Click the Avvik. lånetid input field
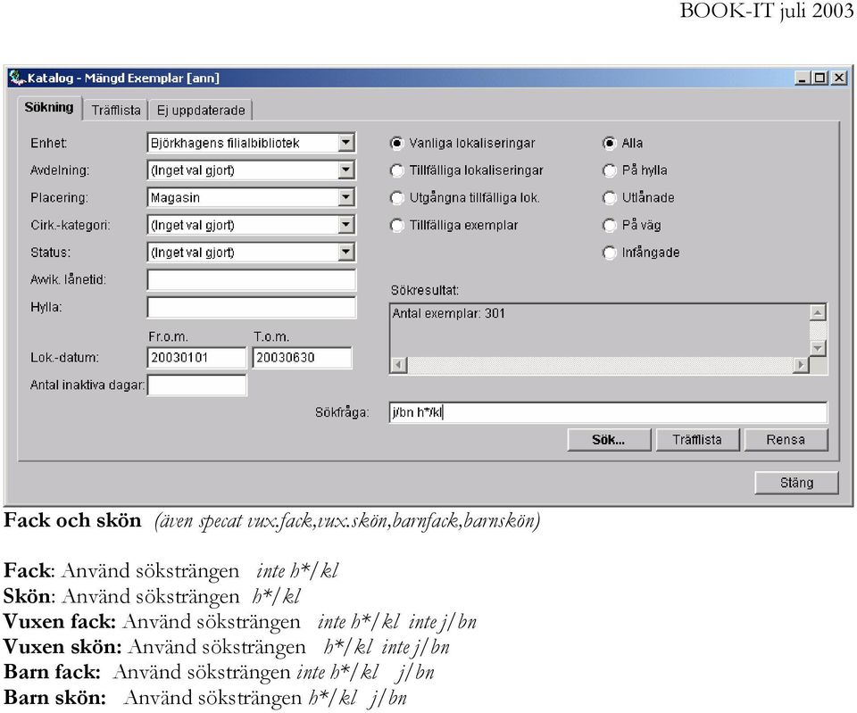This screenshot has width=857, height=713. tap(252, 279)
